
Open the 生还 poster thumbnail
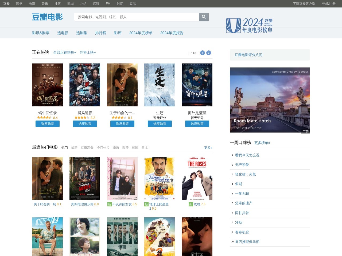[160, 85]
